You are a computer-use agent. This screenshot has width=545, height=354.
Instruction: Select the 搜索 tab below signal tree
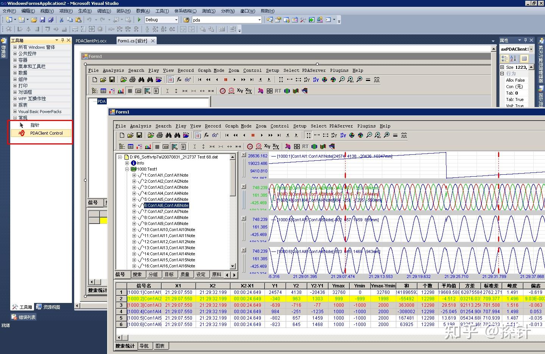tap(137, 275)
